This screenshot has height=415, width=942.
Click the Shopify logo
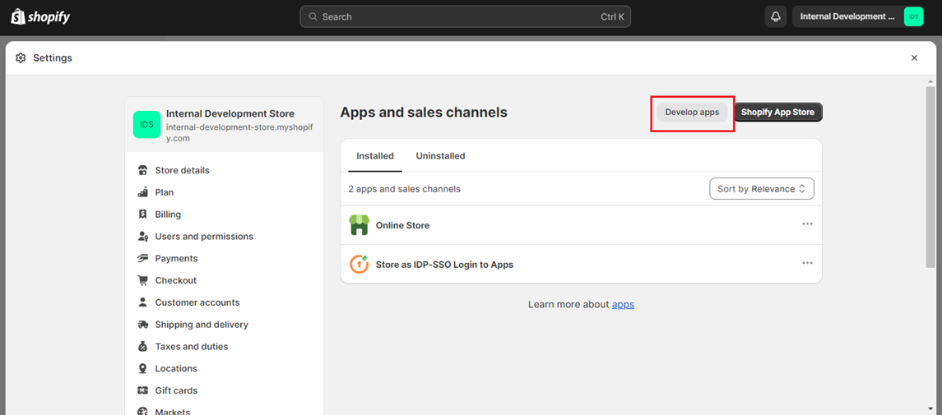[x=41, y=16]
